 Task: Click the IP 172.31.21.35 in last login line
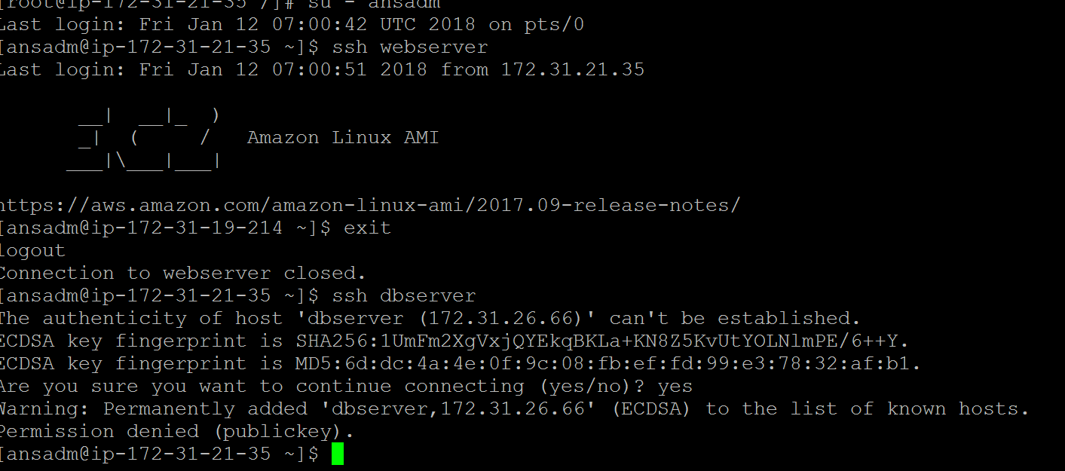pos(573,69)
